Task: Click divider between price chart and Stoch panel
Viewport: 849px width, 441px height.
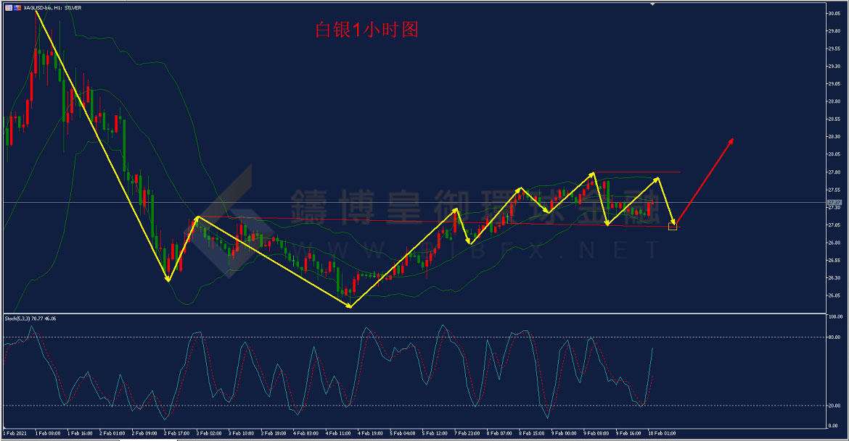Action: pyautogui.click(x=414, y=313)
